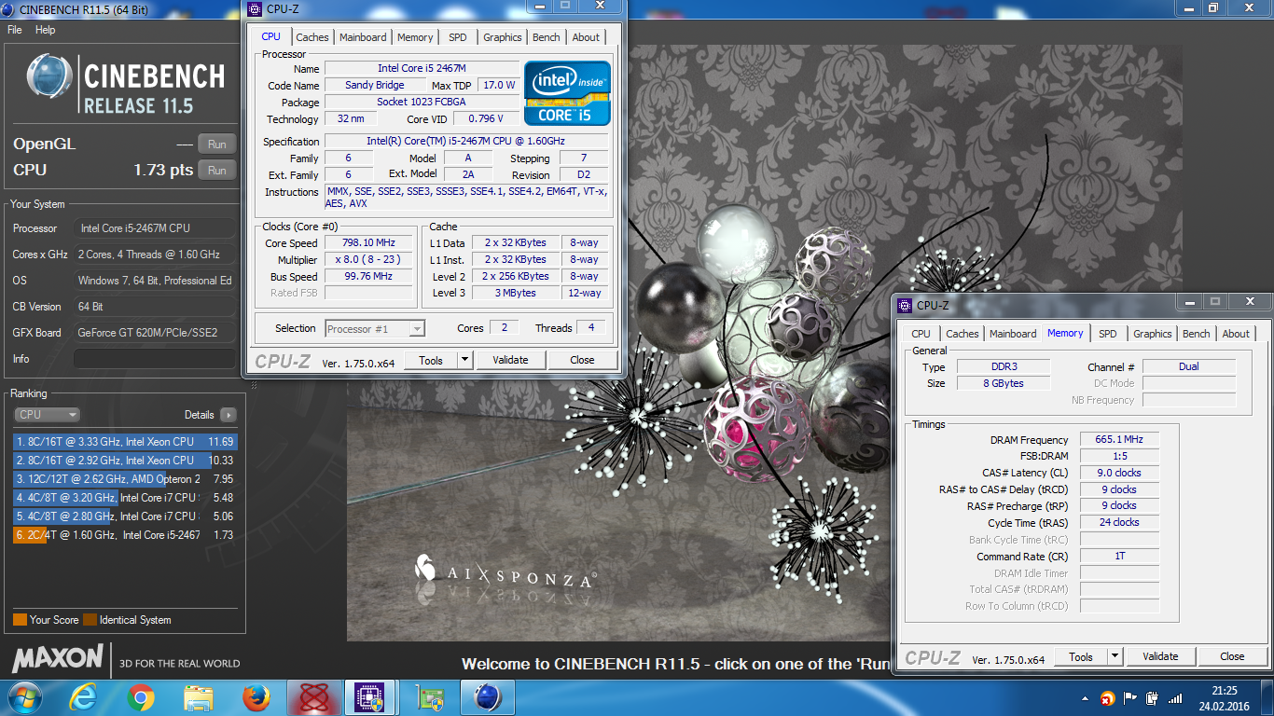Click the Cinebench sphere logo in sidebar

[x=49, y=76]
